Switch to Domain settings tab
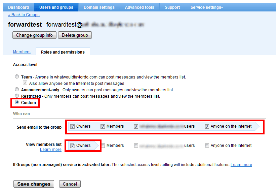Viewport: 279px width, 192px height. click(x=99, y=7)
